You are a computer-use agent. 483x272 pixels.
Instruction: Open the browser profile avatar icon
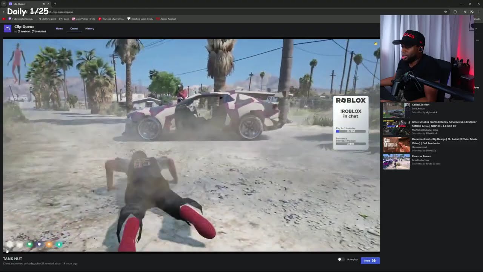(472, 12)
